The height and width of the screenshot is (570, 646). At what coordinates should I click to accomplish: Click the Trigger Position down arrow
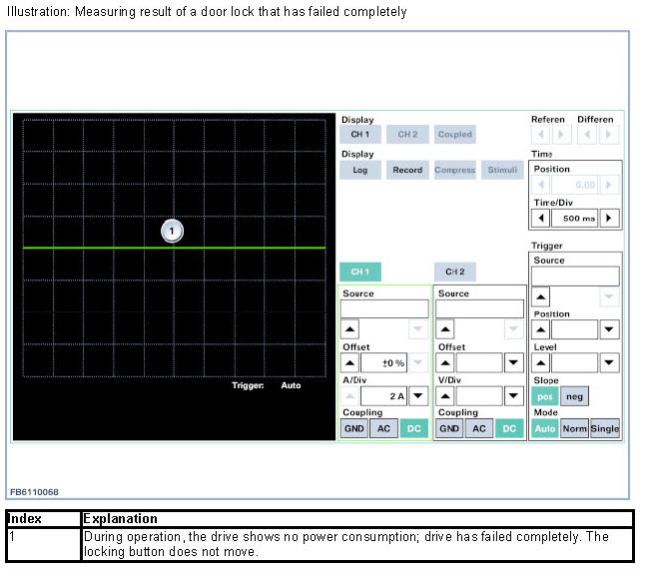(x=608, y=329)
